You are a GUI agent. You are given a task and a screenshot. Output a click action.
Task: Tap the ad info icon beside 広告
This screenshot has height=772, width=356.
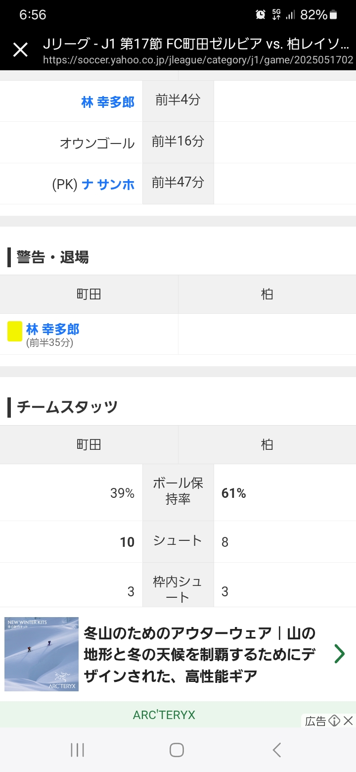(x=334, y=721)
